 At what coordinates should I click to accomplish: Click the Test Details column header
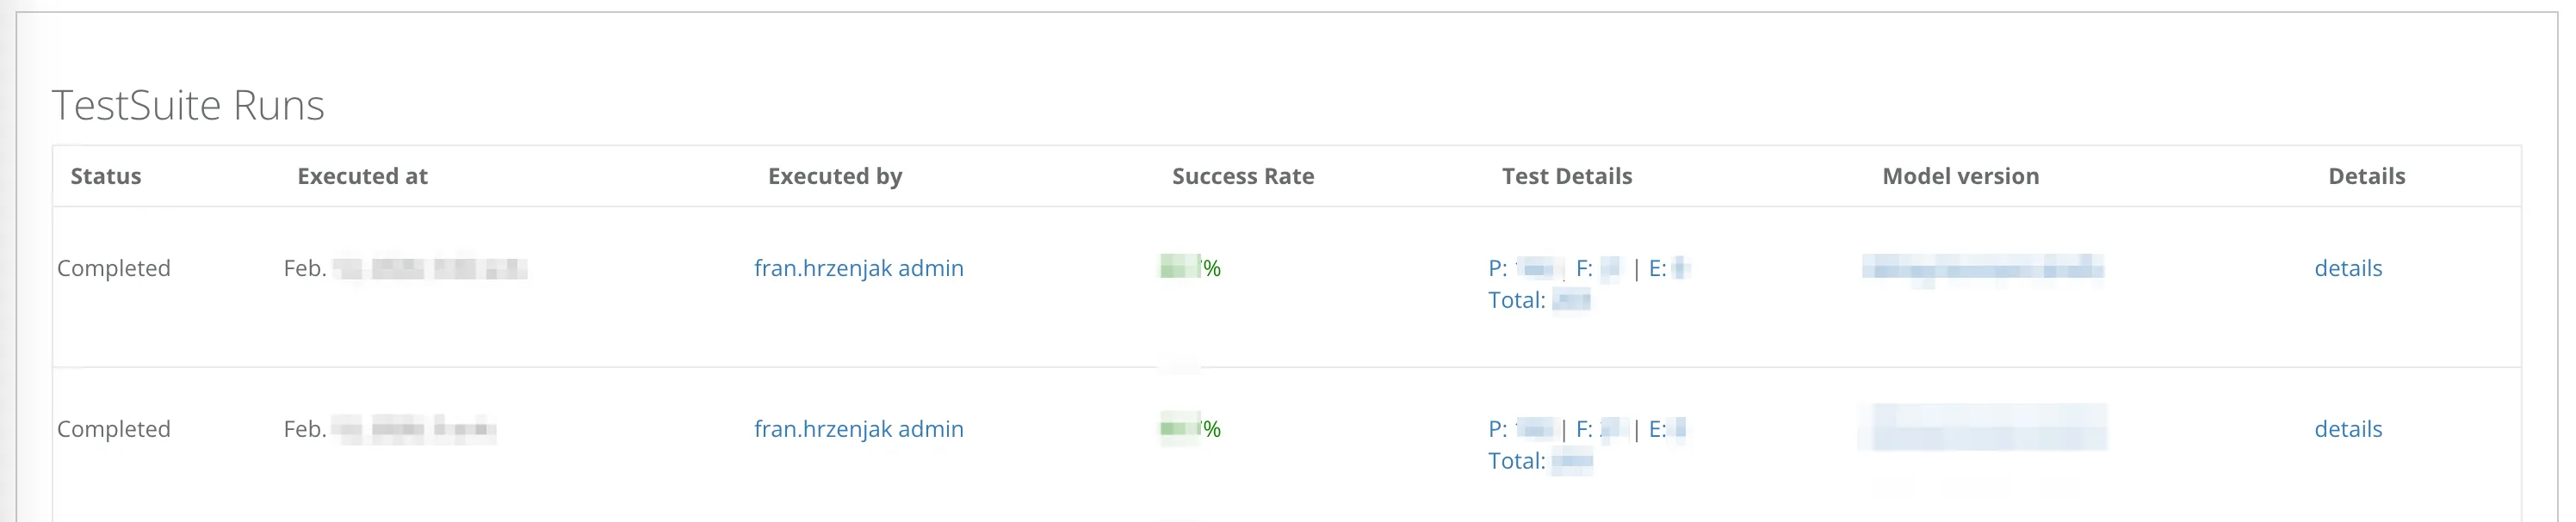1566,175
